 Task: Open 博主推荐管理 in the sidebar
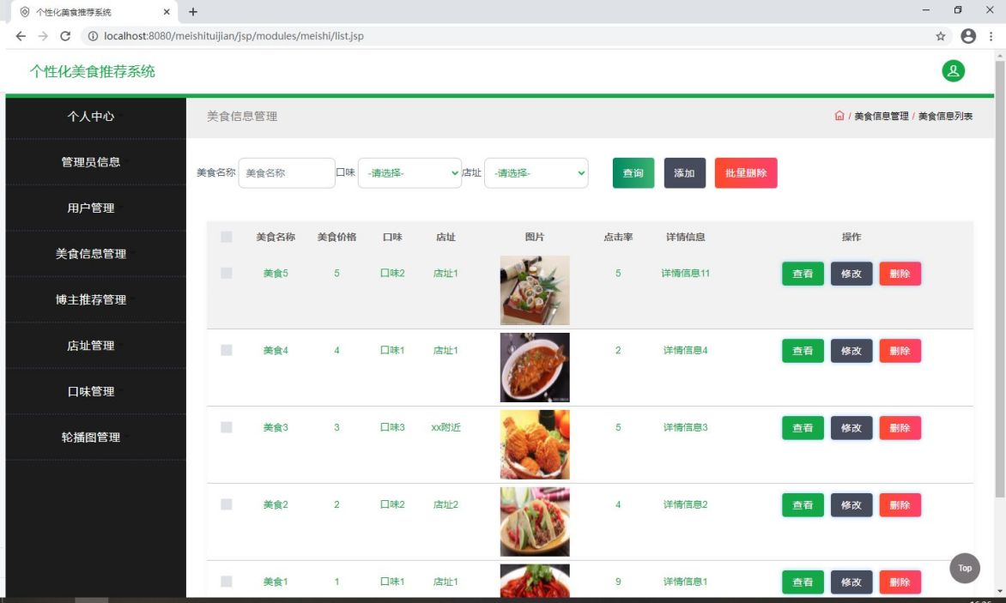91,300
